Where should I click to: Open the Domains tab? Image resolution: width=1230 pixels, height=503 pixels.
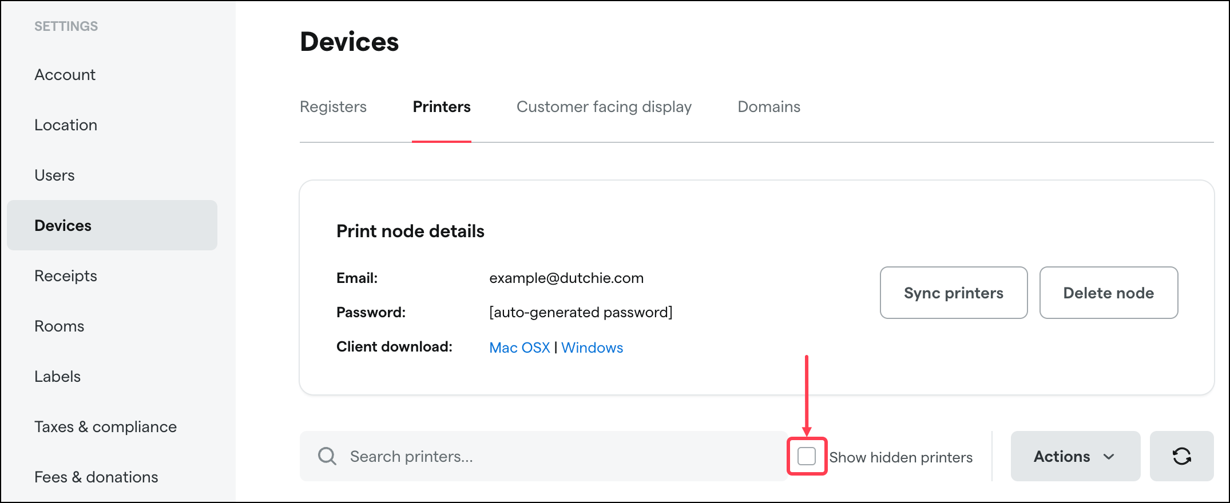(769, 106)
